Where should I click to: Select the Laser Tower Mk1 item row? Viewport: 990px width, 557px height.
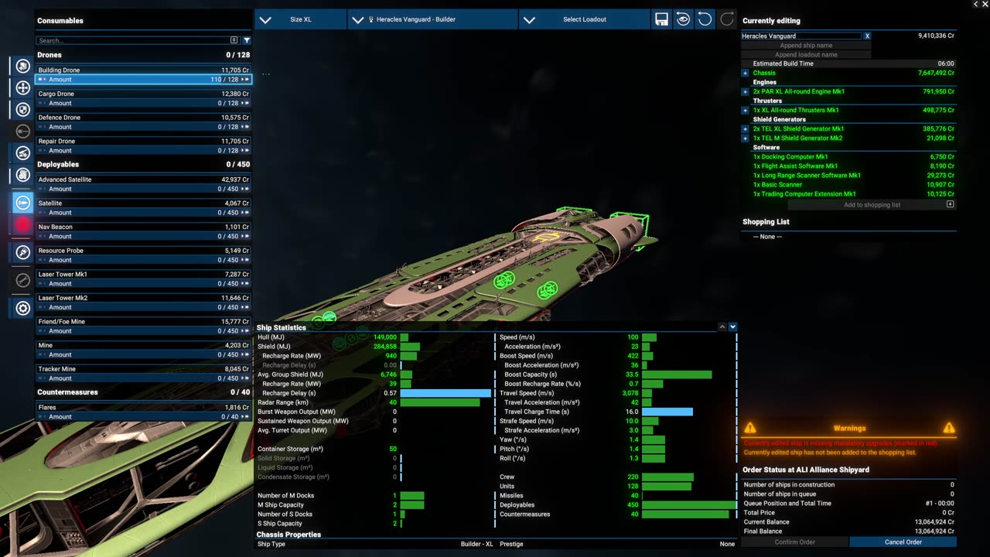coord(143,275)
